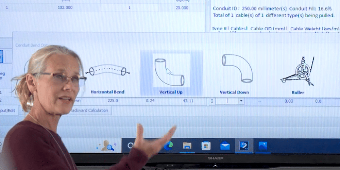Click the empty bend type input field
Viewport: 340px width, 170px height.
226,101
